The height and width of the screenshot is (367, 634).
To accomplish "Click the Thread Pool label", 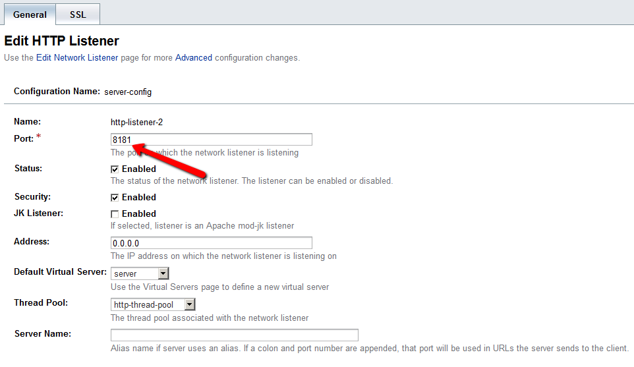I will 41,303.
